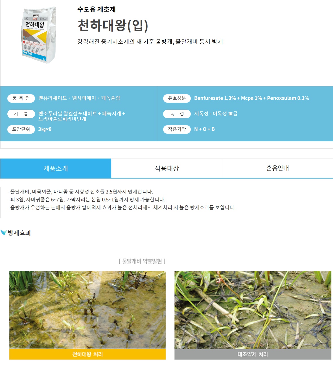Open the 대조약제 처리 field photo
Image resolution: width=333 pixels, height=365 pixels.
click(253, 310)
